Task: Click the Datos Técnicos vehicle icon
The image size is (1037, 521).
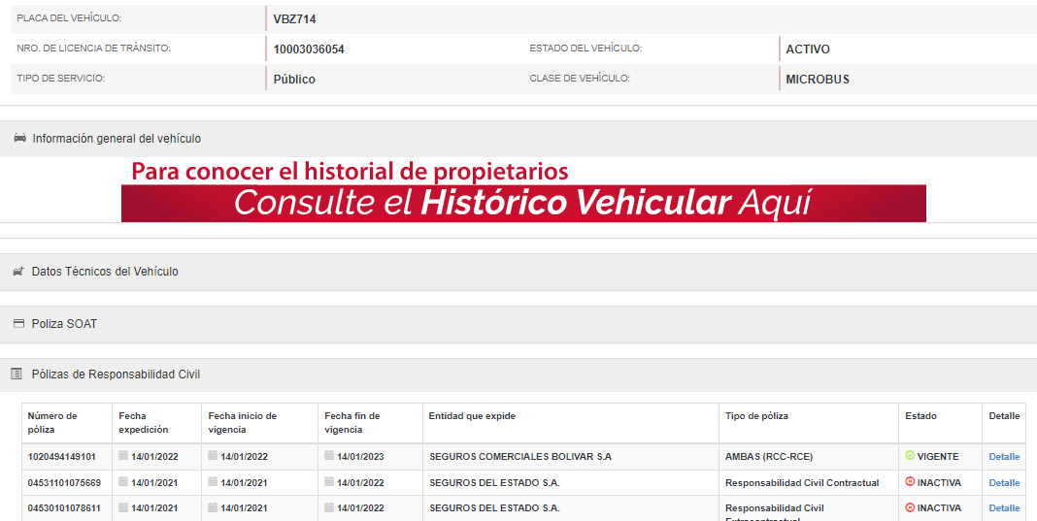Action: pyautogui.click(x=18, y=272)
